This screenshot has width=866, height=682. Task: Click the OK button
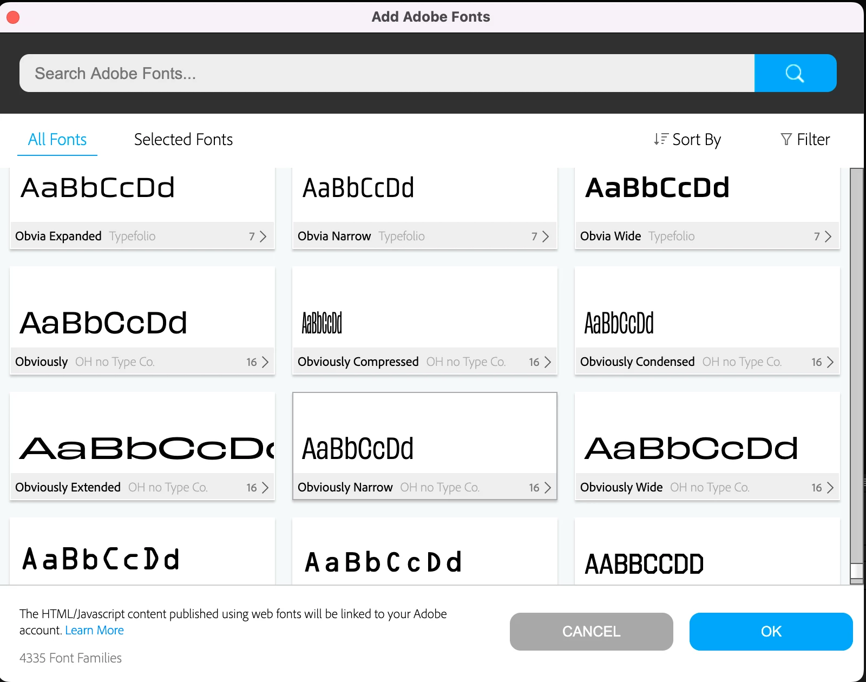[771, 632]
